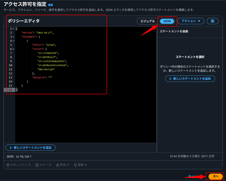
Task: Collapse the Statement fold arrow on line 3
Action: [x=14, y=37]
